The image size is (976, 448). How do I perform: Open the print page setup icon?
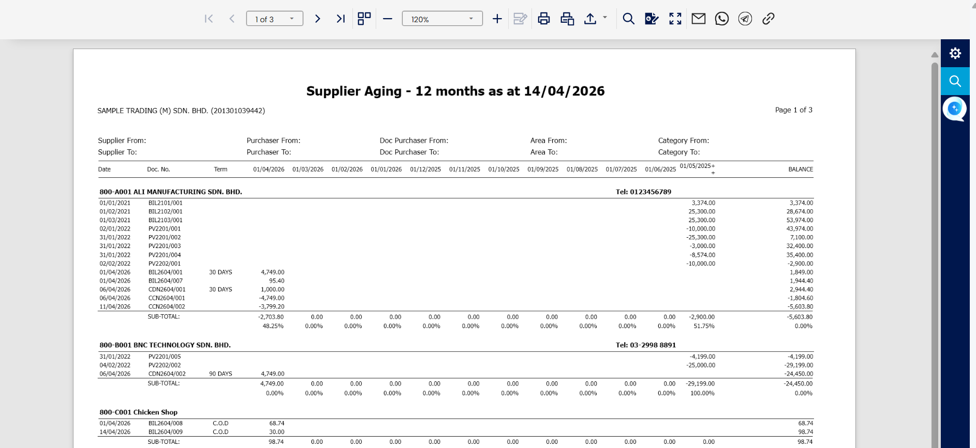point(567,19)
